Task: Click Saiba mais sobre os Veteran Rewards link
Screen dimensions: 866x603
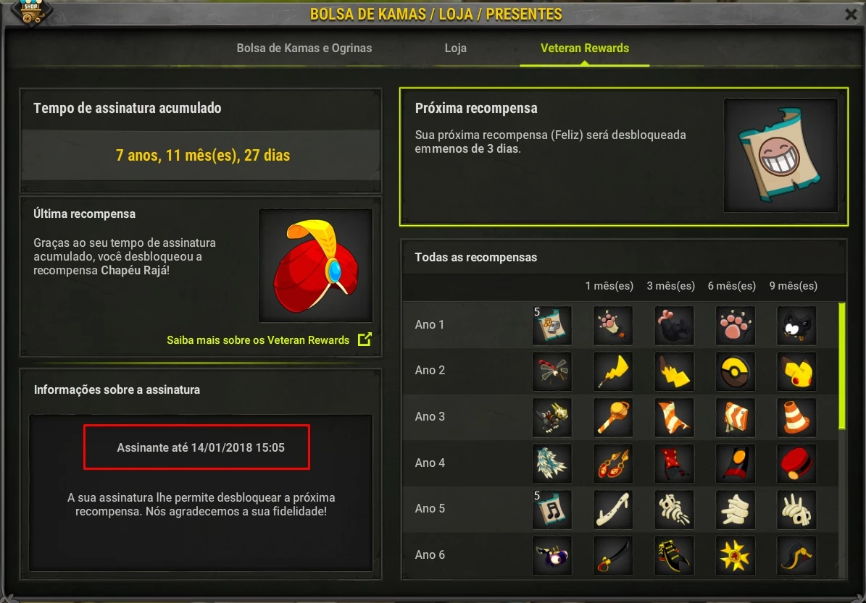Action: point(258,340)
